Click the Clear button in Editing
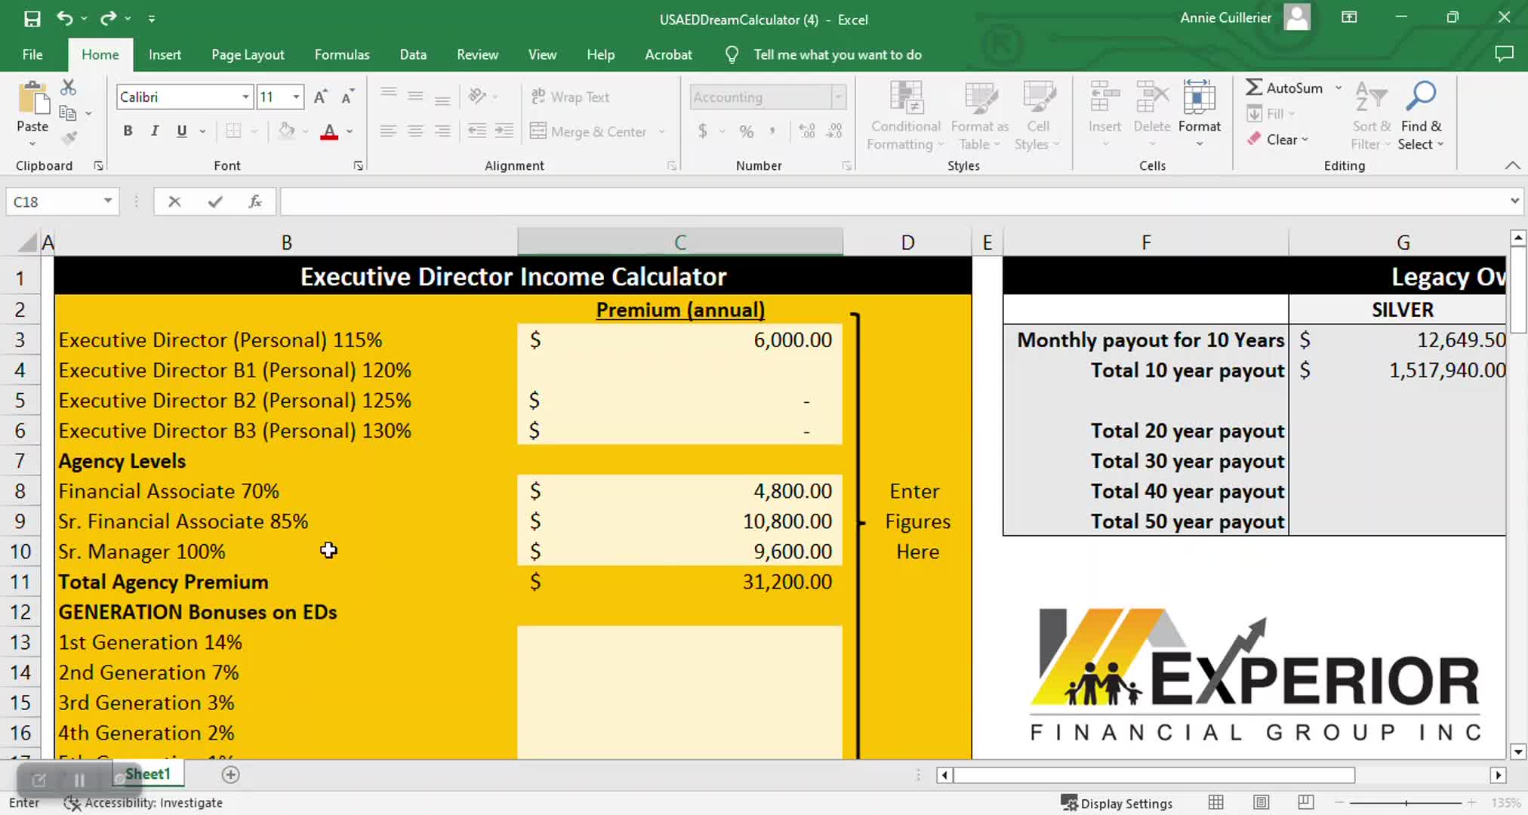This screenshot has height=815, width=1528. coord(1280,140)
